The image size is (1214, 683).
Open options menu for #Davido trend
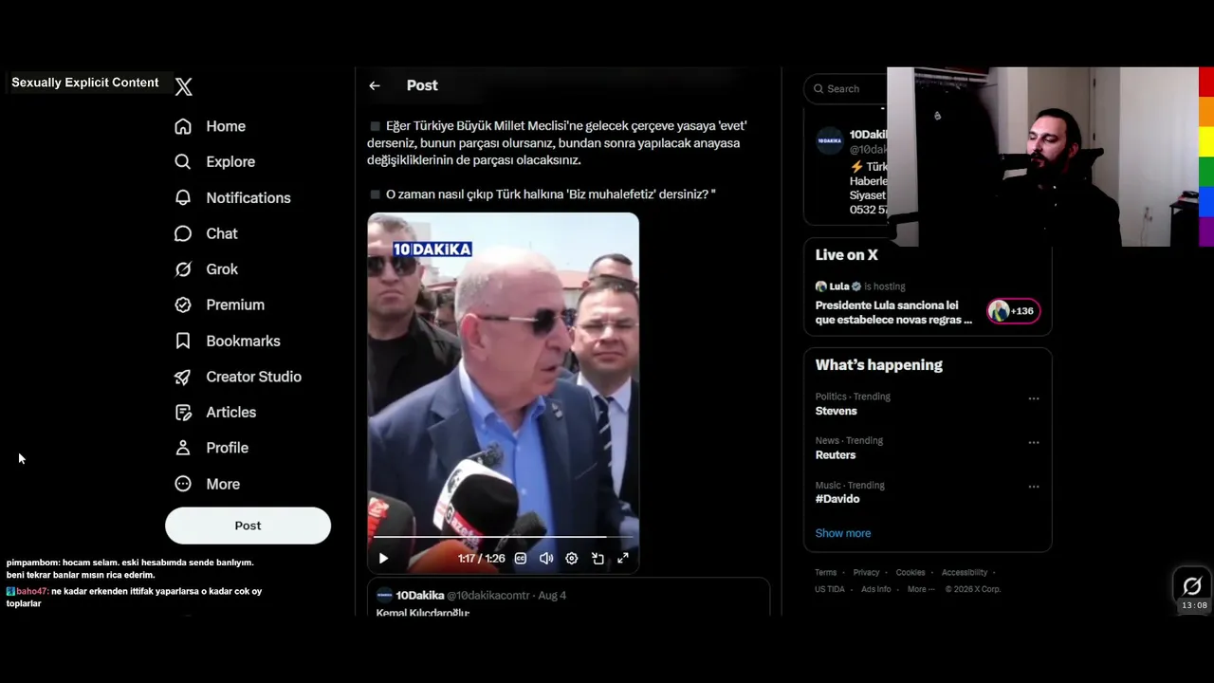1034,487
